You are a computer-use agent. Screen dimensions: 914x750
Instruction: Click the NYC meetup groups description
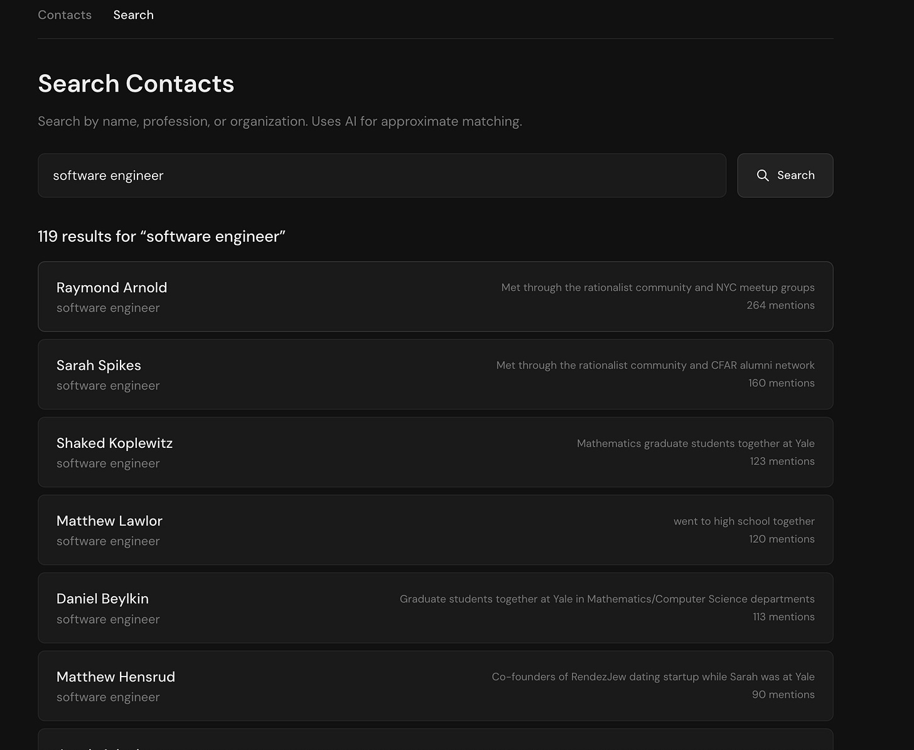(657, 288)
